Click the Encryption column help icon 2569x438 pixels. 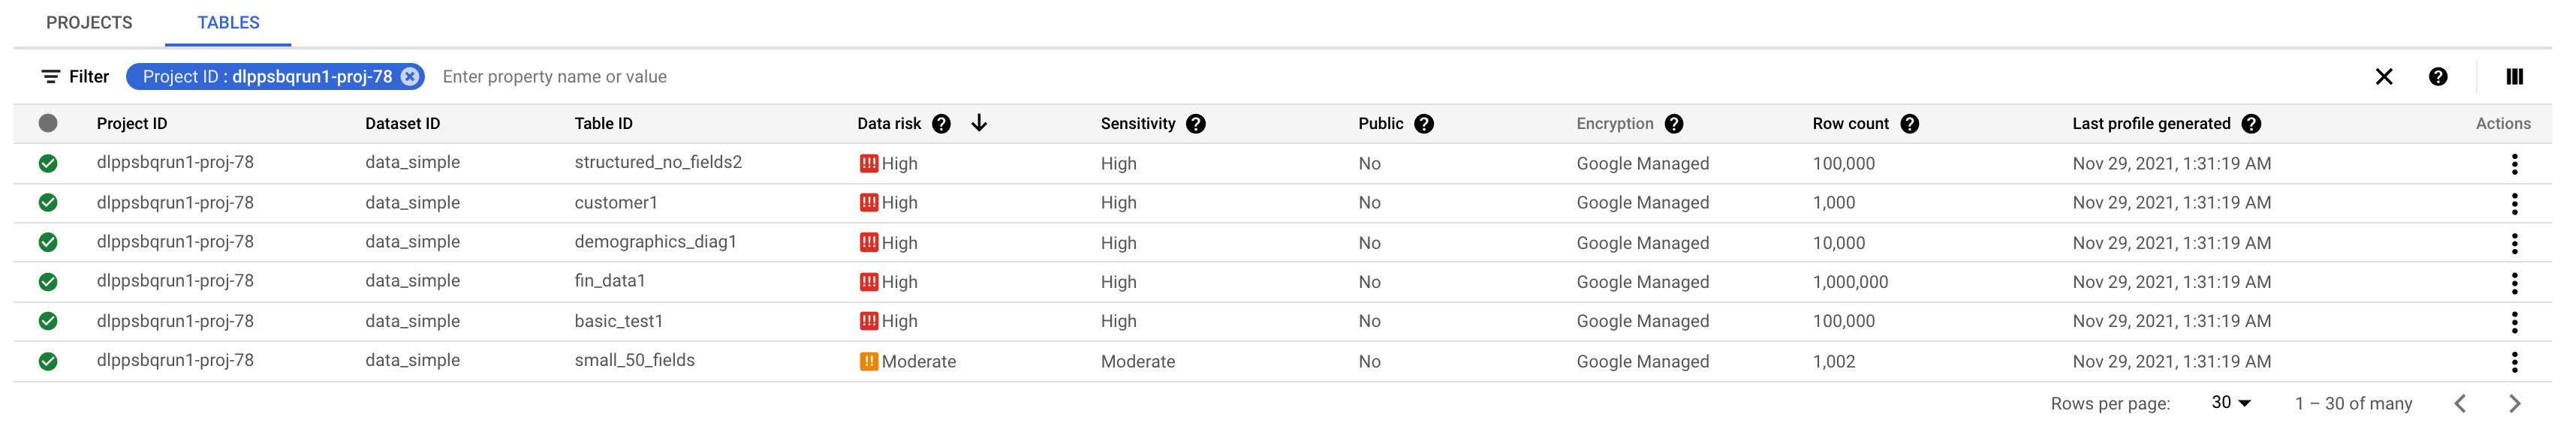pyautogui.click(x=1674, y=124)
